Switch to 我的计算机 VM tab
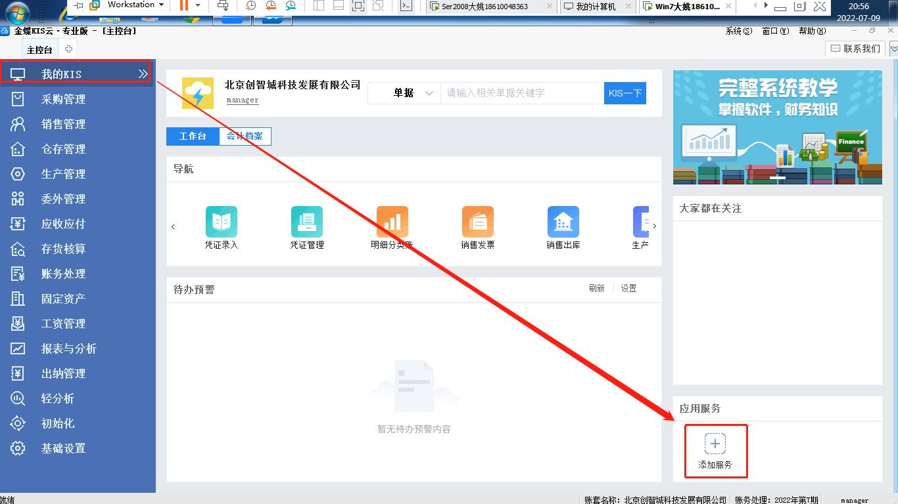 tap(596, 7)
